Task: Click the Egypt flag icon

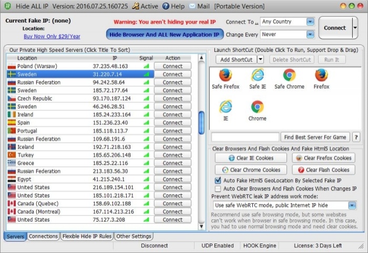Action: 12,180
